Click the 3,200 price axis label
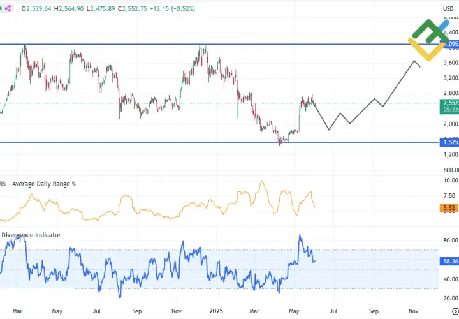Screen dimensions: 459x319 point(451,78)
